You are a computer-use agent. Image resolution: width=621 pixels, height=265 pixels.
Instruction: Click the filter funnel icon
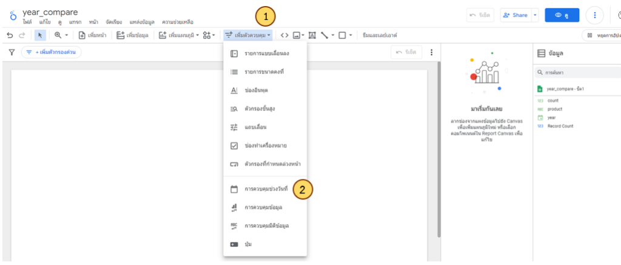(x=11, y=53)
